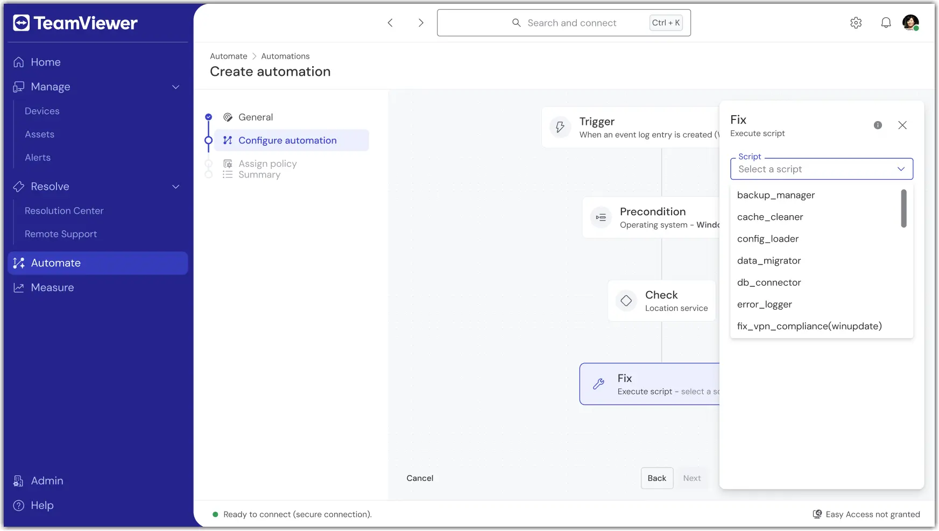Open Assets in the sidebar
Image resolution: width=939 pixels, height=531 pixels.
39,134
